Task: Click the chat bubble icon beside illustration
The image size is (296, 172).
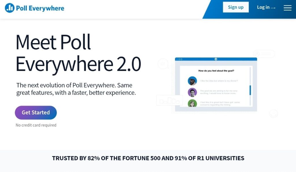Action: click(x=163, y=63)
